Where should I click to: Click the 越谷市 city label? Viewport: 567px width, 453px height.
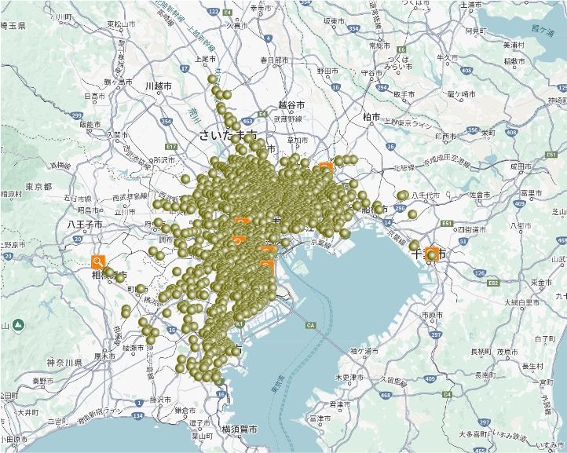tap(291, 105)
